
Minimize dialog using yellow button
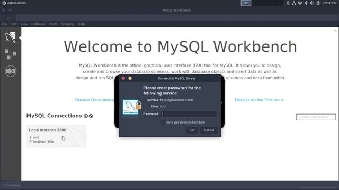coord(130,78)
